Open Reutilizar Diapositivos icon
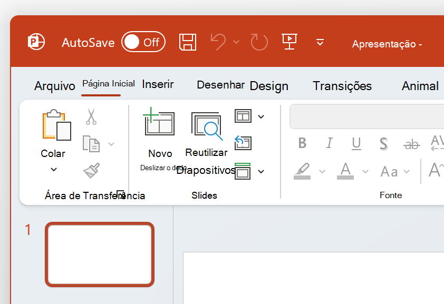 (207, 126)
